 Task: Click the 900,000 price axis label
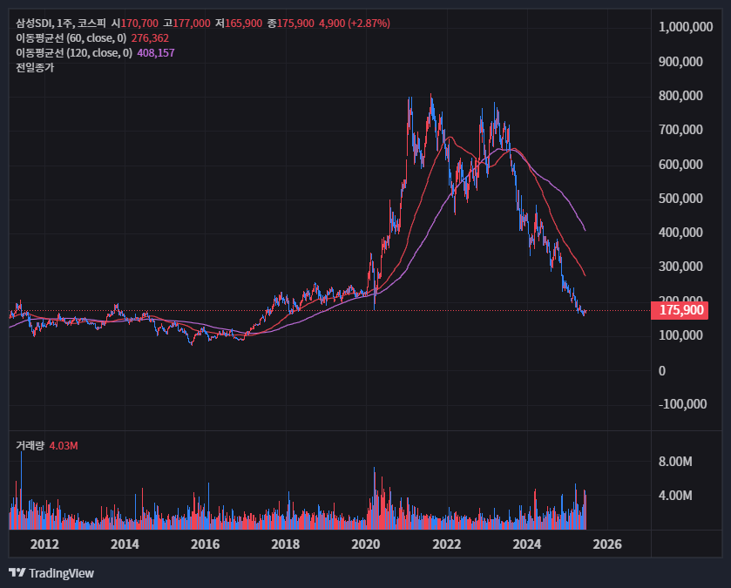point(680,62)
